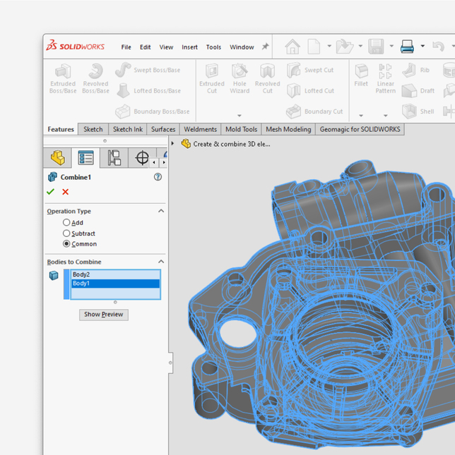Click the Revolved Boss/Base tool
455x455 pixels.
coord(95,79)
